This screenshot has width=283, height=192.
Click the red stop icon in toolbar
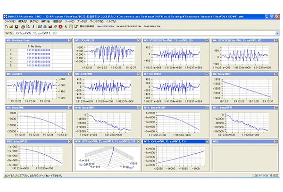pos(60,26)
